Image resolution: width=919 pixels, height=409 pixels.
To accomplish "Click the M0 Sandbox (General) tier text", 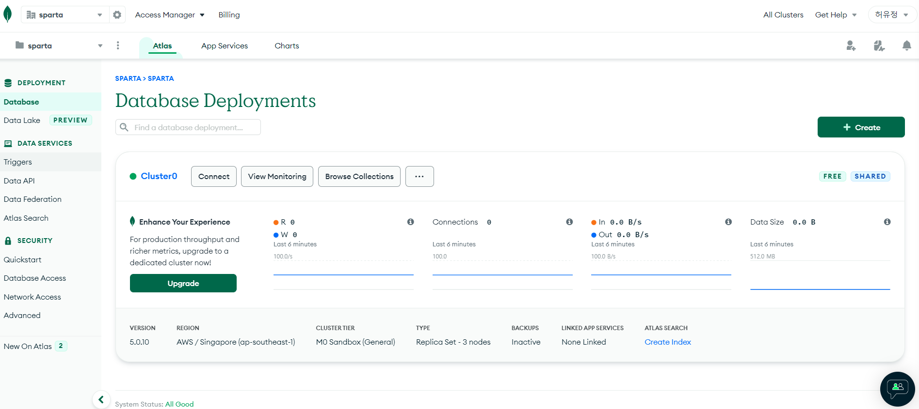I will coord(355,342).
